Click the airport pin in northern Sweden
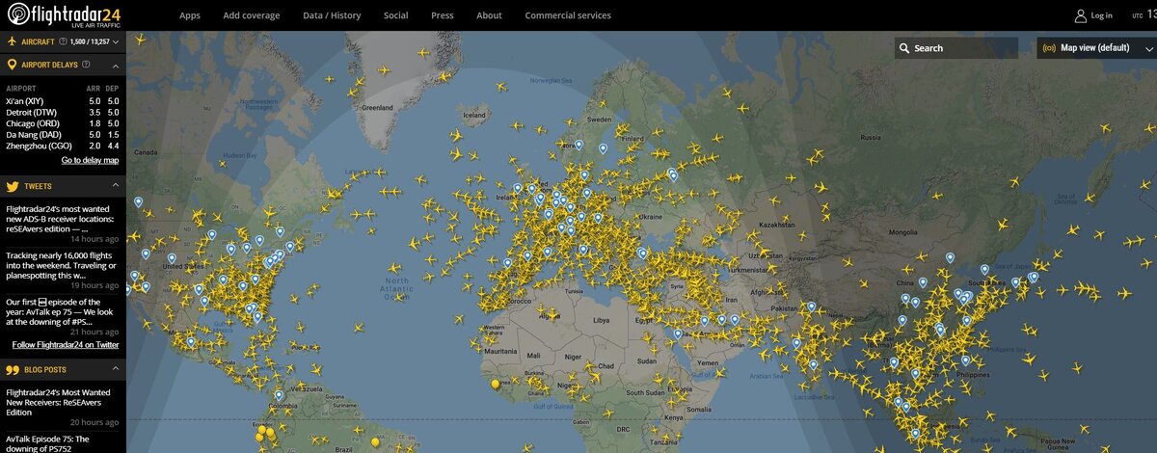This screenshot has height=453, width=1157. [x=604, y=148]
